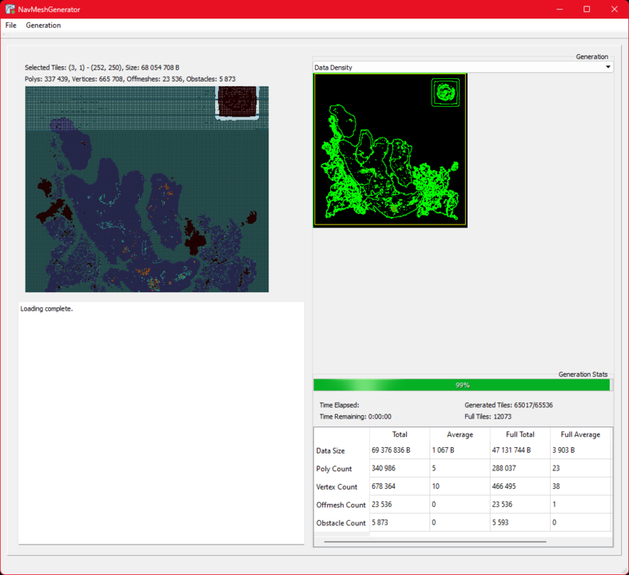
Task: Click the 5 873 obstacle total cell
Action: (x=400, y=522)
